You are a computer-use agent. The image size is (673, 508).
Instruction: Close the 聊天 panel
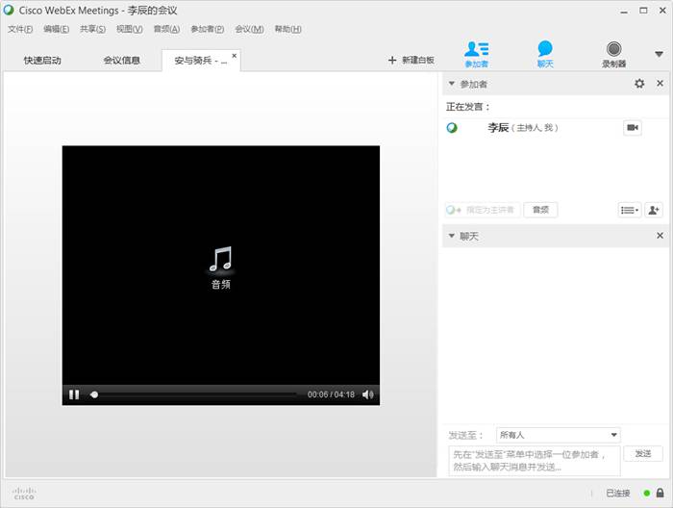[661, 236]
